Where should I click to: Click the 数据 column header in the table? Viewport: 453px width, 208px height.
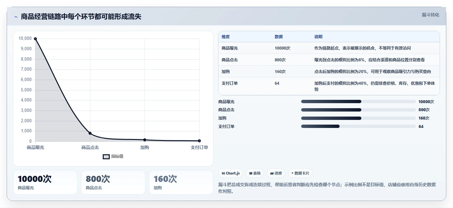pos(279,37)
